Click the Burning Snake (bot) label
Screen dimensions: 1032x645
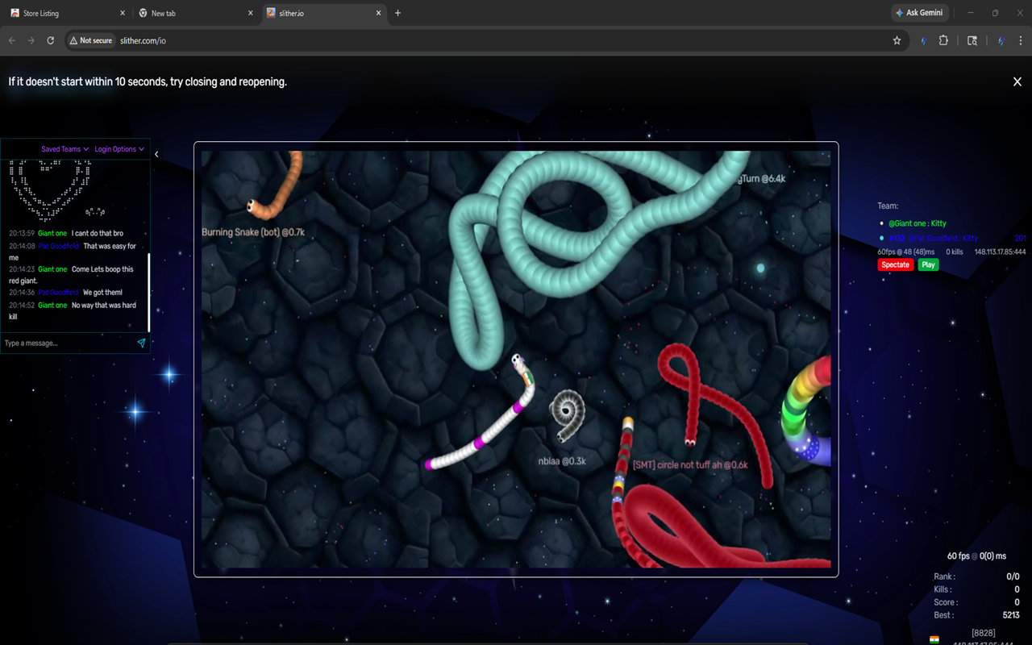253,232
